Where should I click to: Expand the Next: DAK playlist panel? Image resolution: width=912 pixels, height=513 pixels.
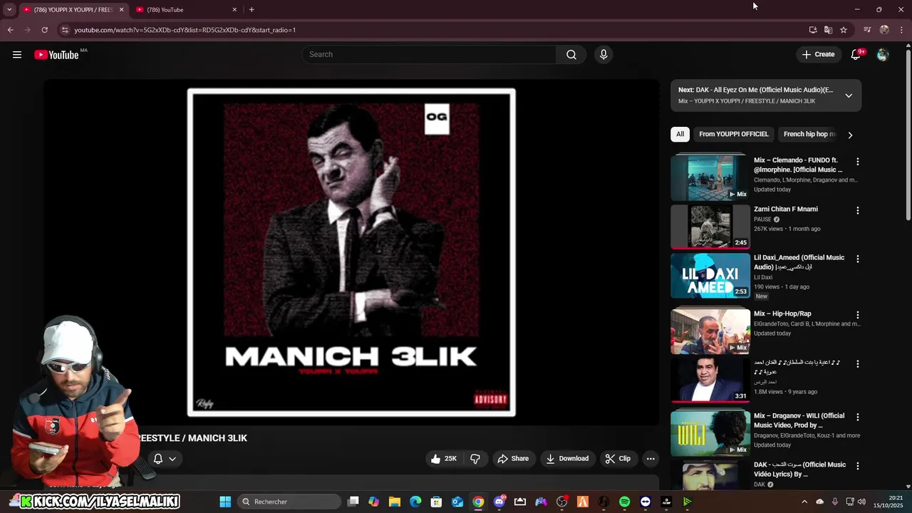point(849,95)
